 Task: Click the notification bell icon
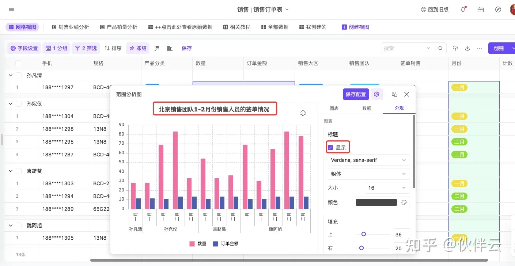click(463, 9)
